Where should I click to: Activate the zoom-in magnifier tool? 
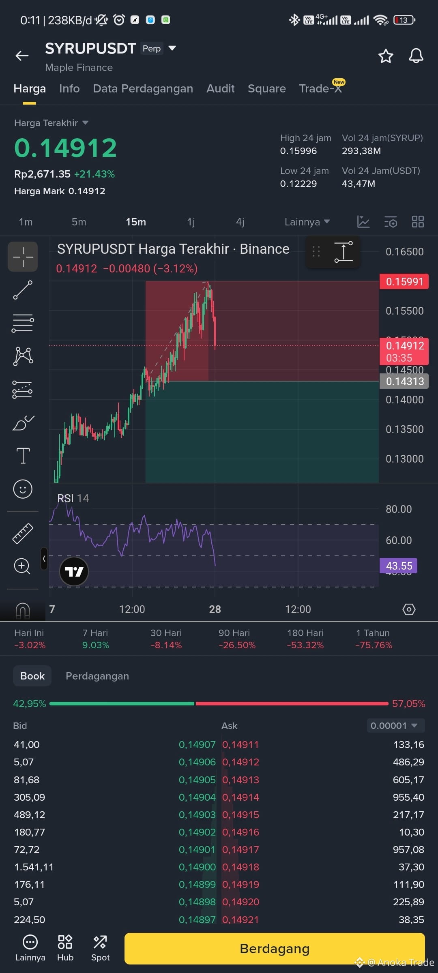[23, 566]
